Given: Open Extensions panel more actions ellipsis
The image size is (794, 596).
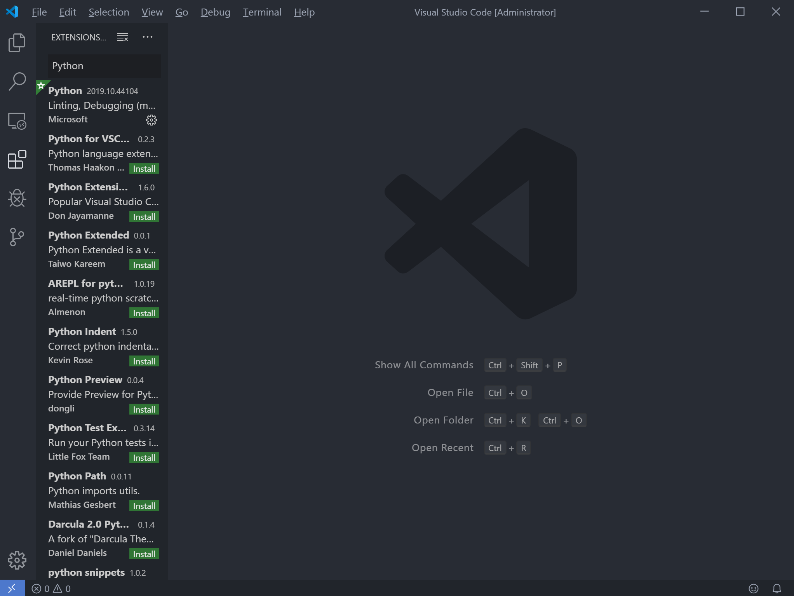Looking at the screenshot, I should pyautogui.click(x=148, y=37).
